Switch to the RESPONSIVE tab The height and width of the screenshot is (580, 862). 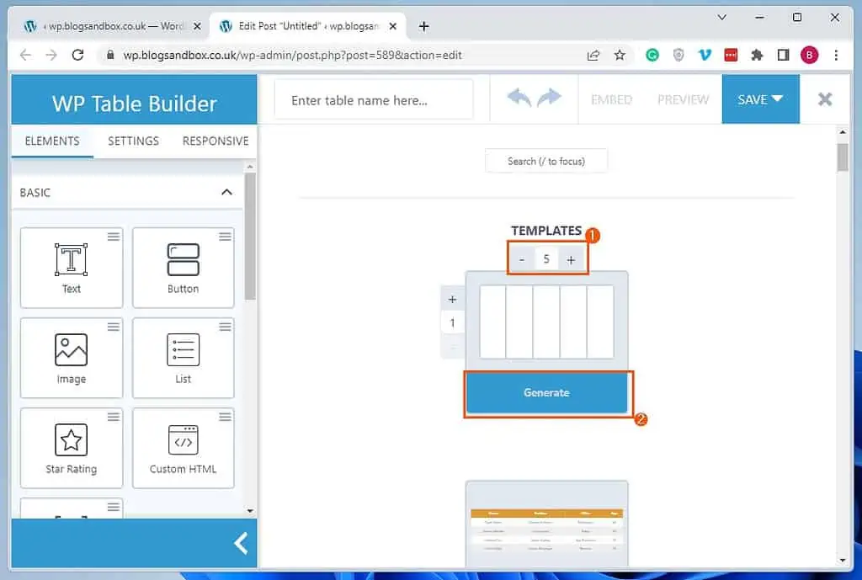(215, 141)
